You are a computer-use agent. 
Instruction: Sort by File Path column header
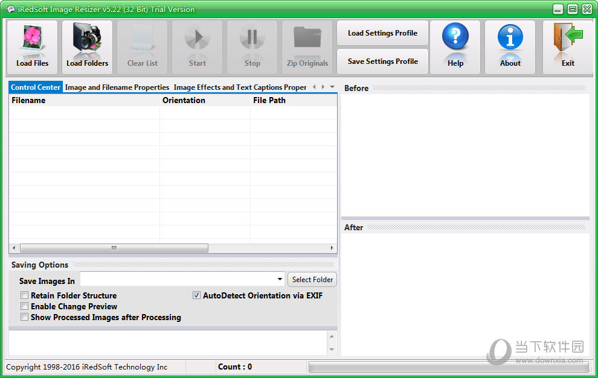pos(294,100)
